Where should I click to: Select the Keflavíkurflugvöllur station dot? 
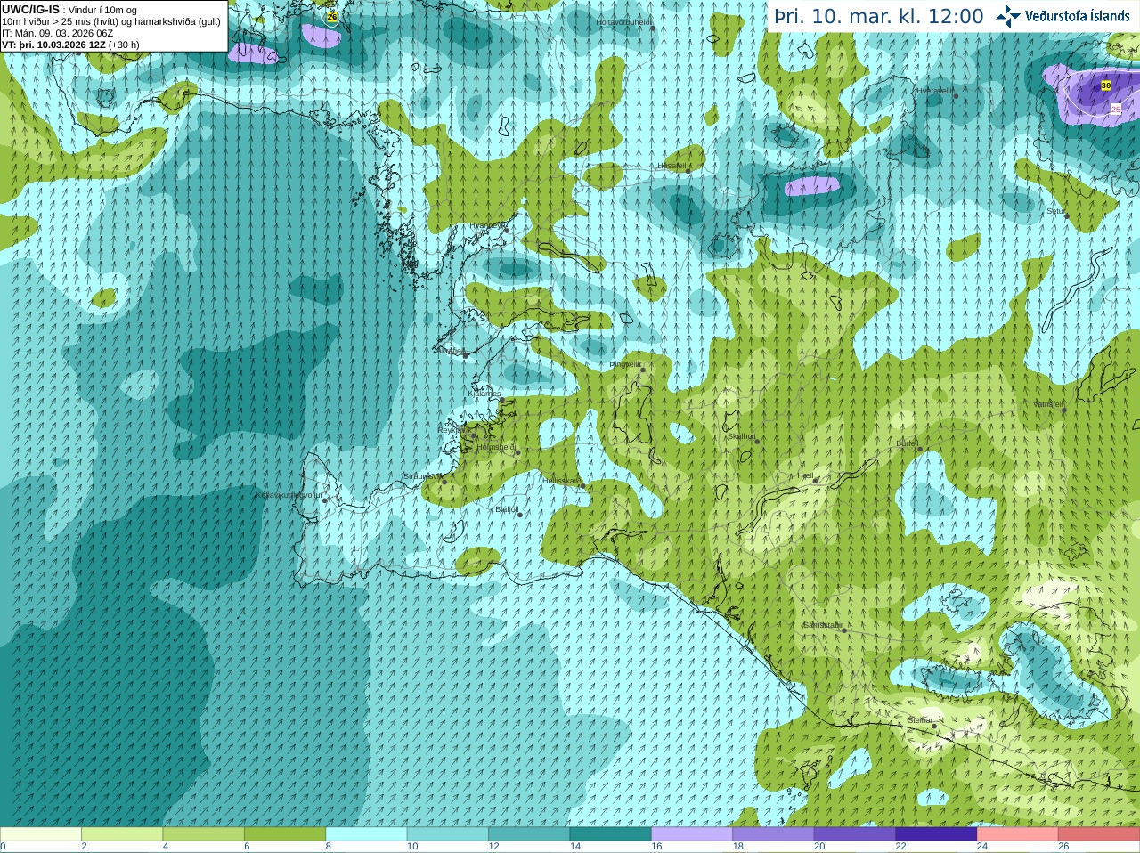coord(325,500)
